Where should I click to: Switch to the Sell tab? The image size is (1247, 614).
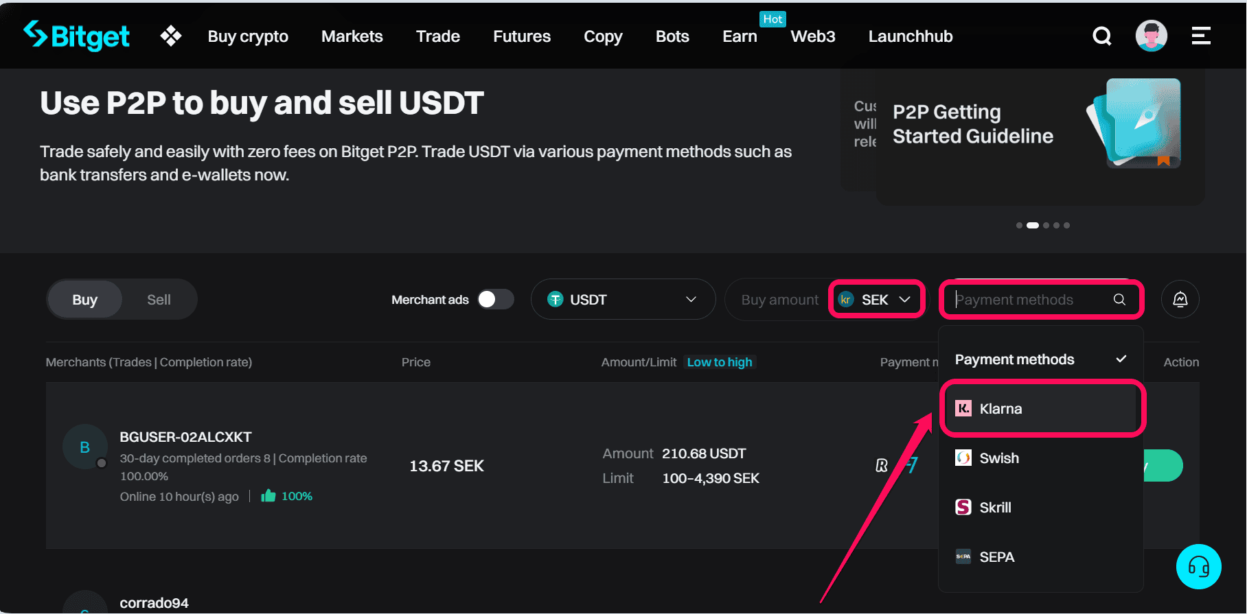159,300
